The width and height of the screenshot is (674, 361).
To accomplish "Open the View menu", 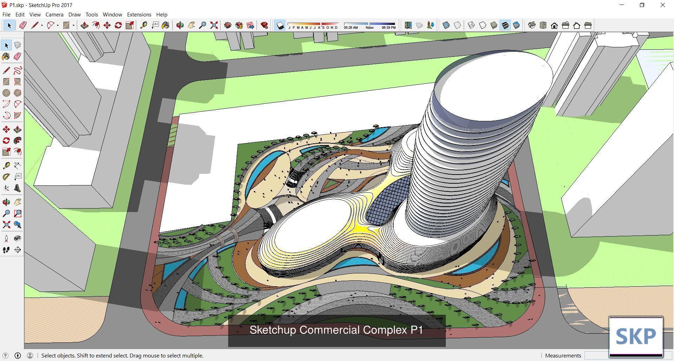I will click(35, 15).
